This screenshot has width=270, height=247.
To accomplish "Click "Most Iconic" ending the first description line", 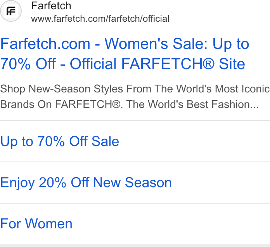I will click(242, 89).
